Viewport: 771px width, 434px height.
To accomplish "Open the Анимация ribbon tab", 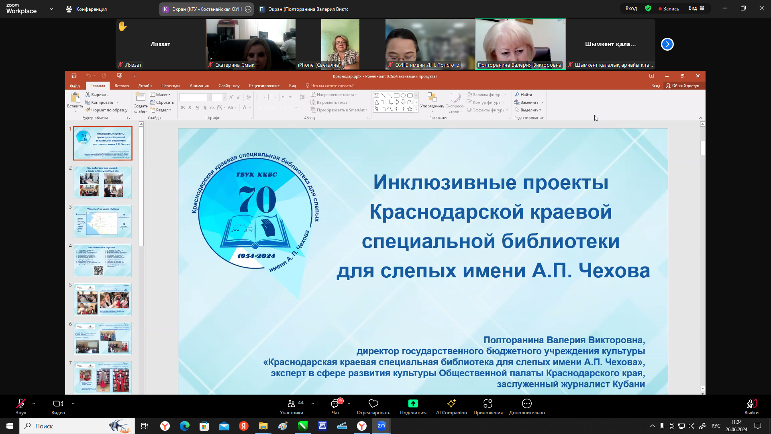I will [x=199, y=86].
